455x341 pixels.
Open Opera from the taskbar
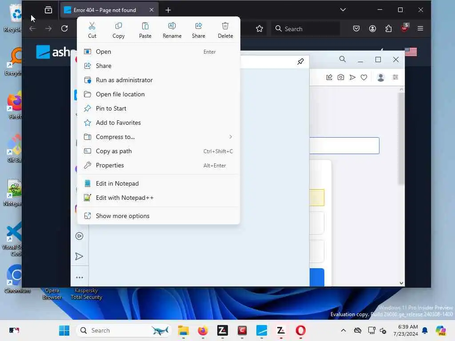pos(301,330)
